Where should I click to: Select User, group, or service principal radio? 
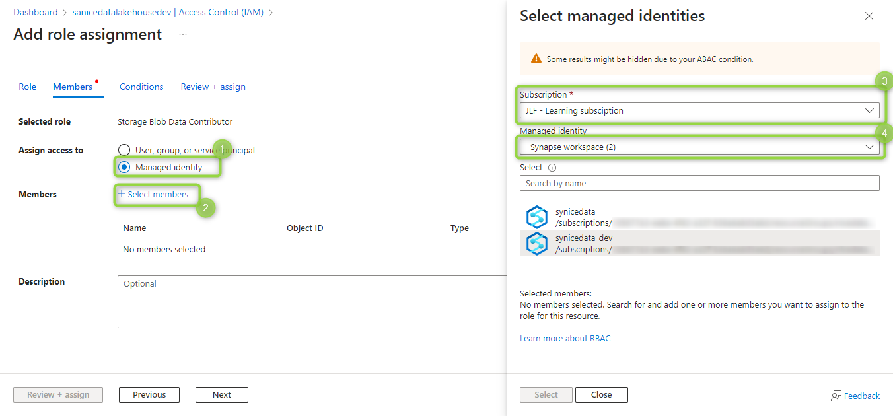pyautogui.click(x=124, y=150)
